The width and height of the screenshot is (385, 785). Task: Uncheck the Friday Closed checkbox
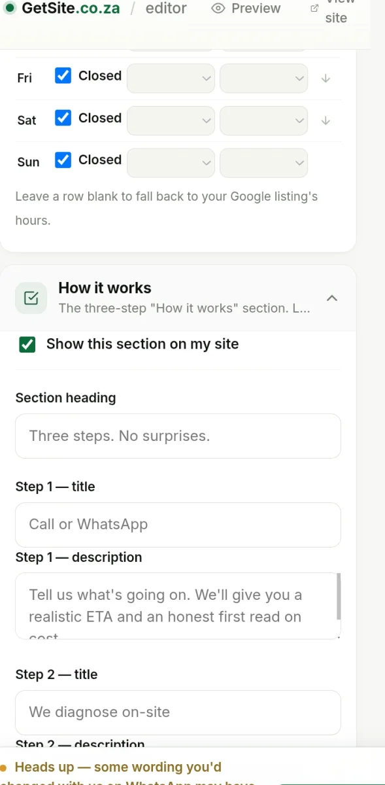pos(63,76)
